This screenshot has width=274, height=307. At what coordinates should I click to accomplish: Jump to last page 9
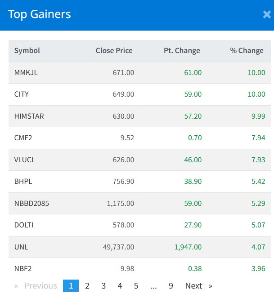click(x=171, y=286)
